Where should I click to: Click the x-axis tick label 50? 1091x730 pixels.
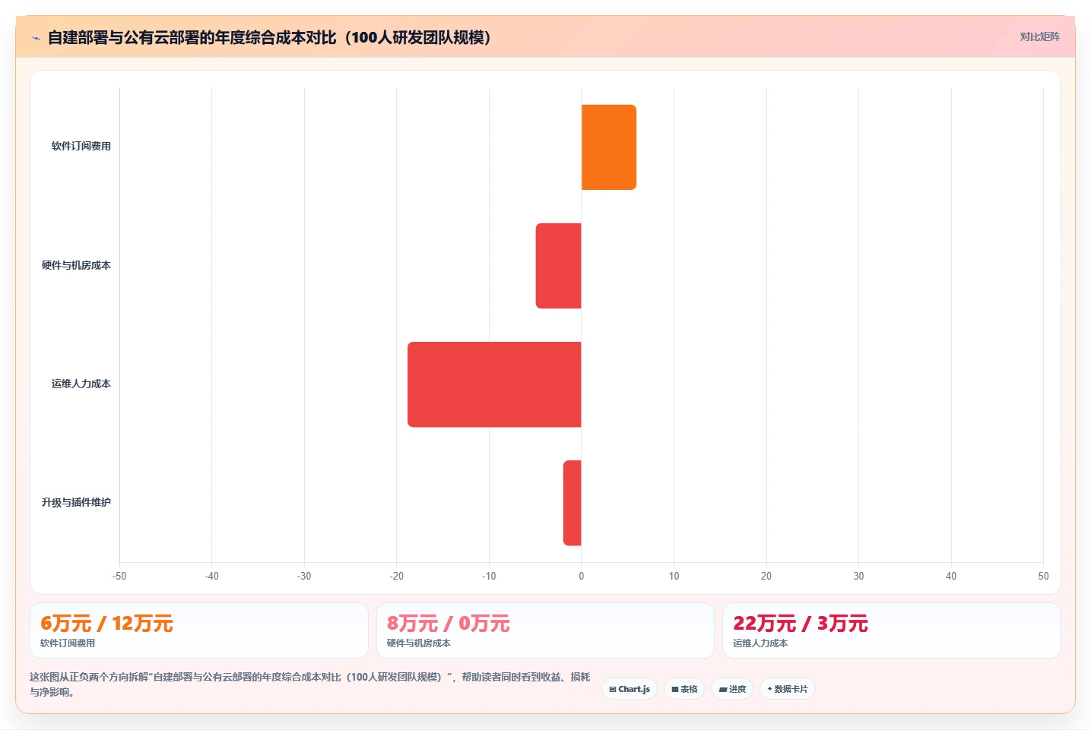click(x=1043, y=576)
